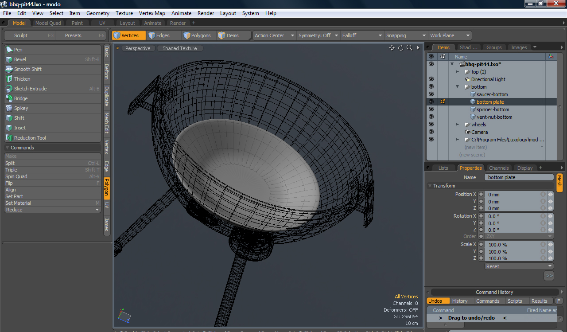This screenshot has height=332, width=567.
Task: Click the Name field 'bottom plate'
Action: pos(519,177)
